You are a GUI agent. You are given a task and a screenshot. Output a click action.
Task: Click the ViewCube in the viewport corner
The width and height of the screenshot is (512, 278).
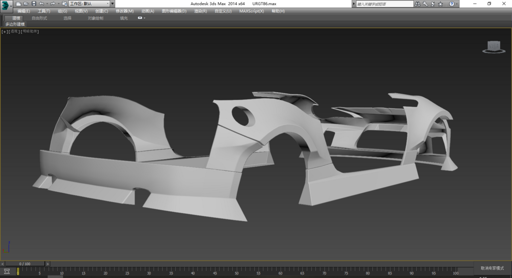click(493, 46)
